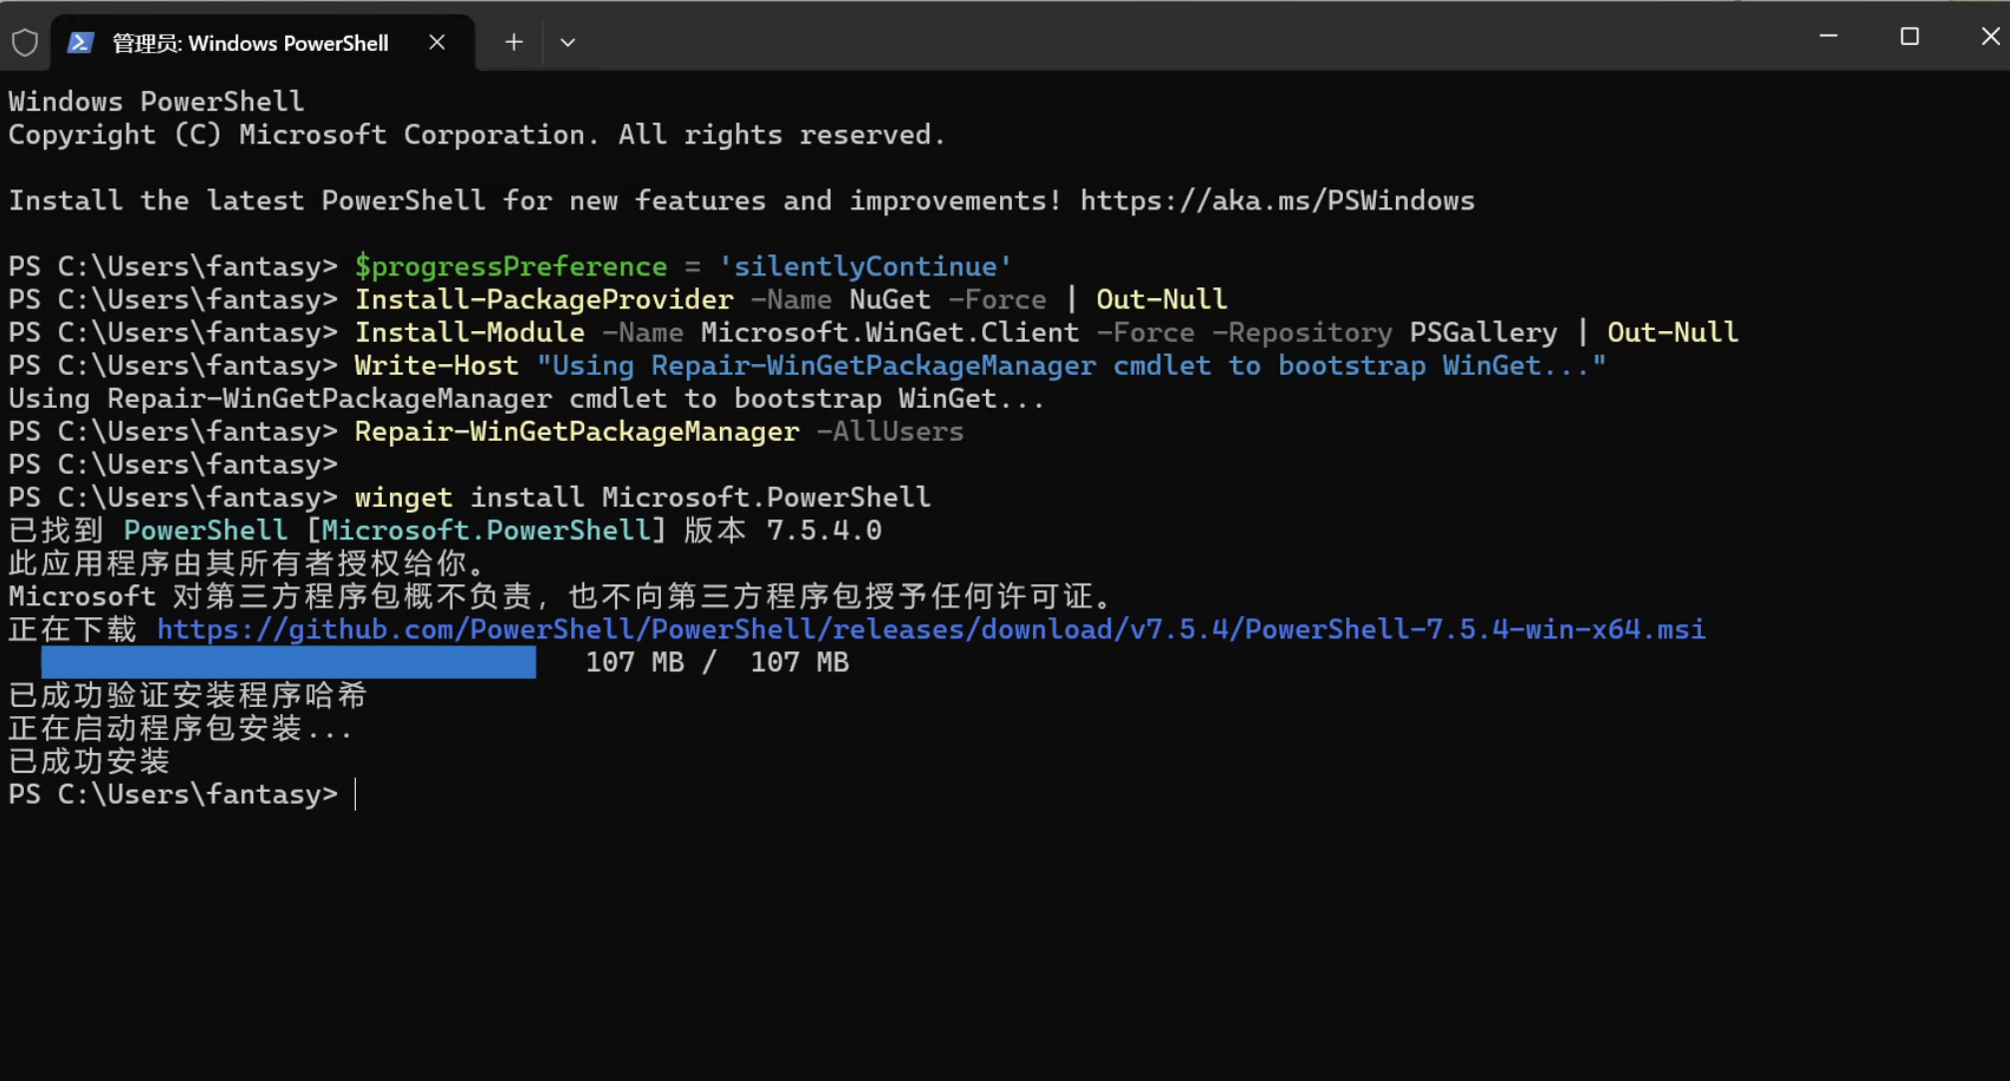Open a new terminal tab

[513, 42]
